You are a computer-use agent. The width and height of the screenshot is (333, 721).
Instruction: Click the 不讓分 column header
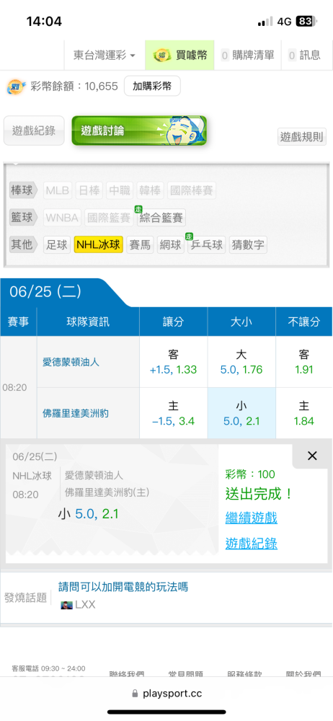304,322
